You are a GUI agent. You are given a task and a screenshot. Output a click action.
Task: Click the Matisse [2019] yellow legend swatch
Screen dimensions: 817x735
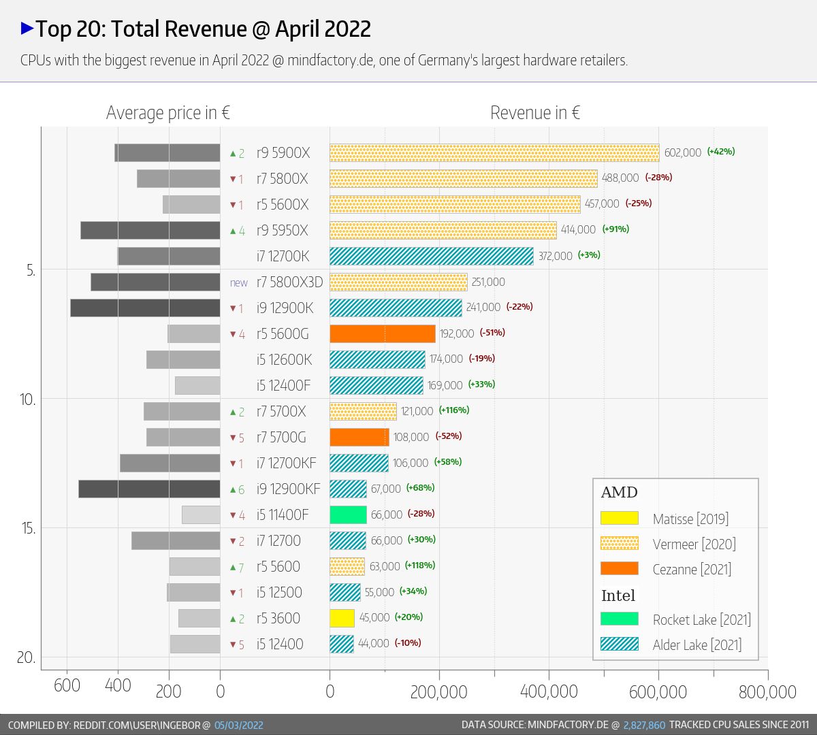(620, 518)
